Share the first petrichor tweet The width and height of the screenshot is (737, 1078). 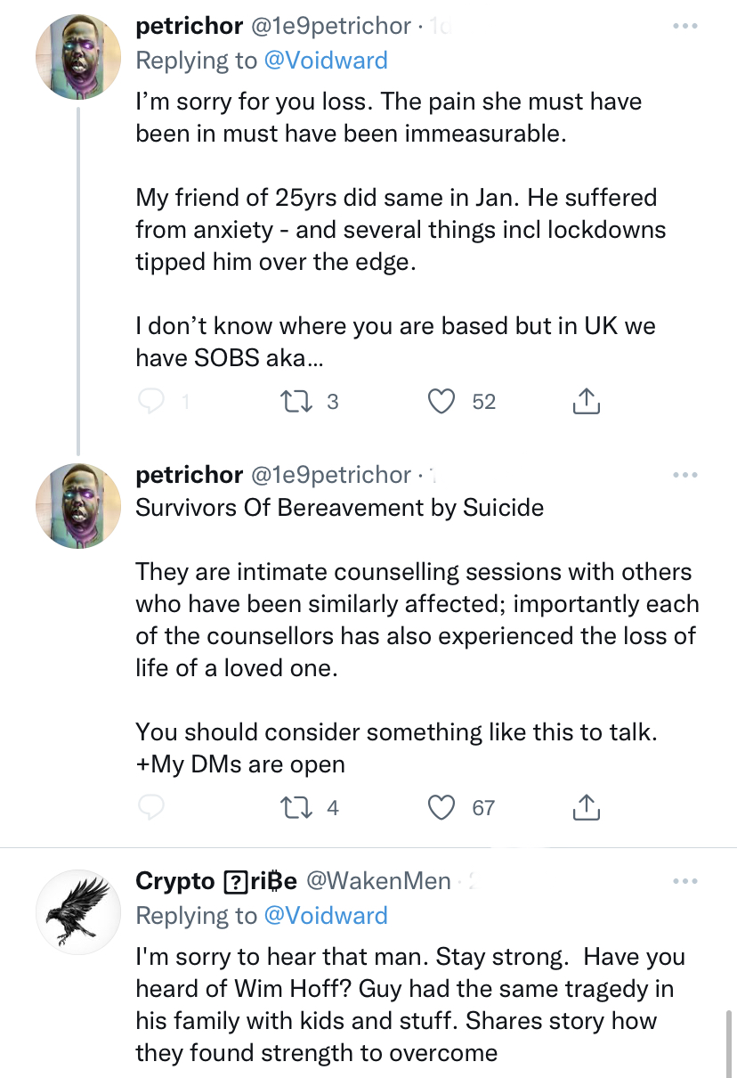(x=585, y=403)
